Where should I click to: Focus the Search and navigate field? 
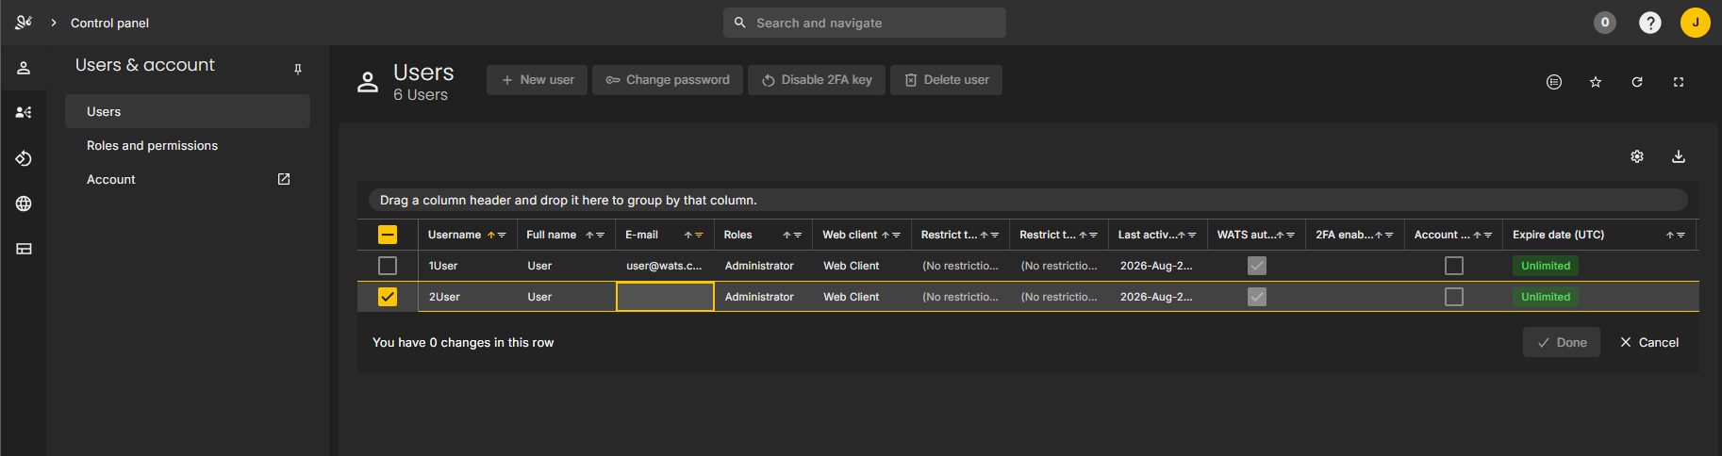click(x=865, y=23)
